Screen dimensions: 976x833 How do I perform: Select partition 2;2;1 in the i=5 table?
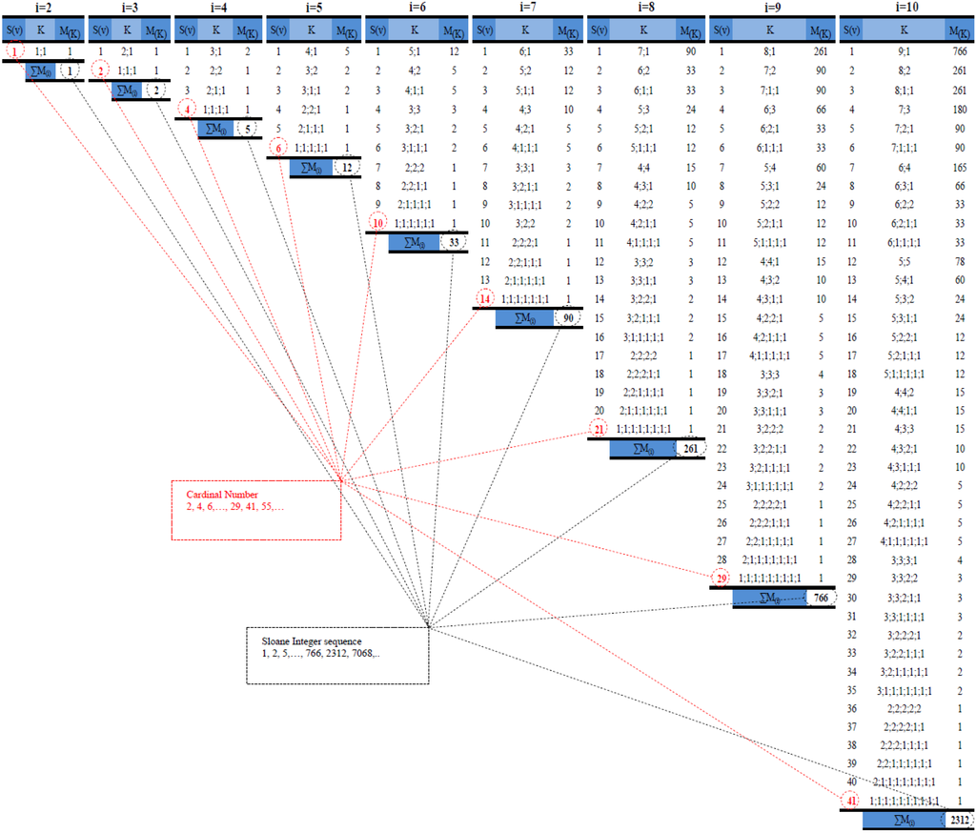312,110
